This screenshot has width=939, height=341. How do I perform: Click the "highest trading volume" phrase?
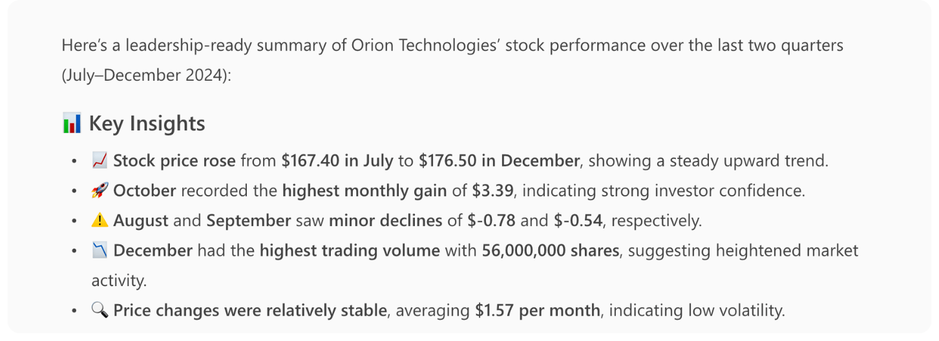pos(350,250)
